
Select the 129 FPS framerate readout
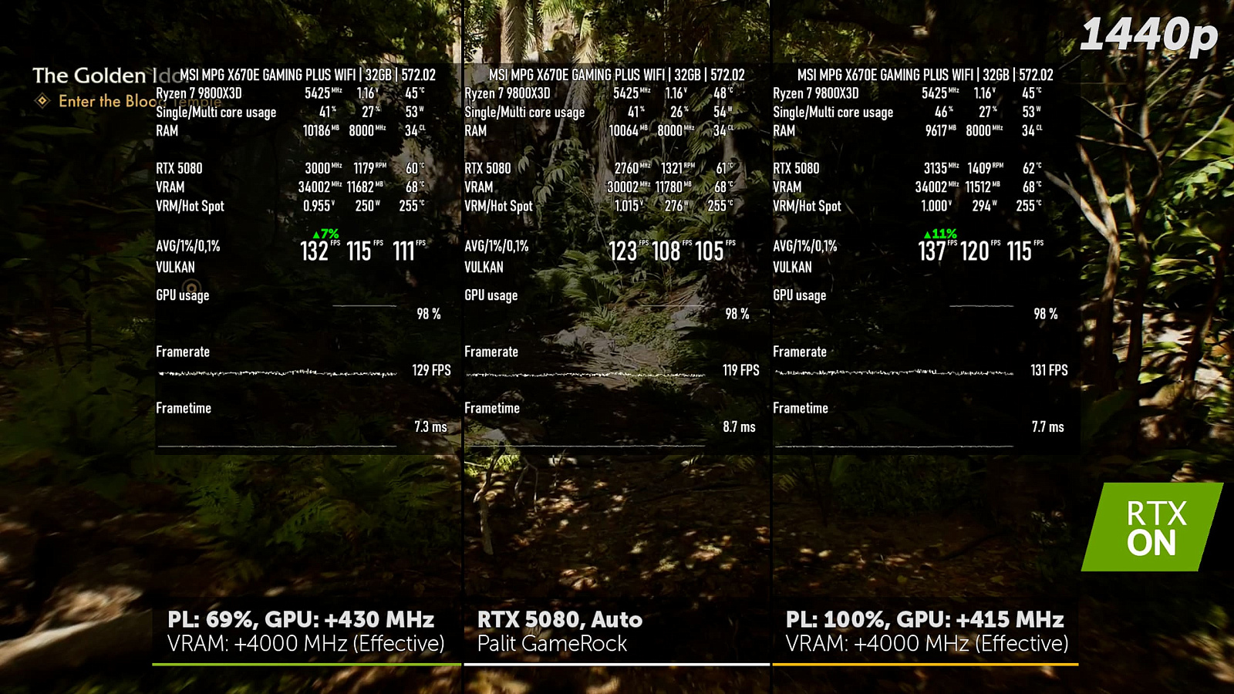(x=431, y=370)
